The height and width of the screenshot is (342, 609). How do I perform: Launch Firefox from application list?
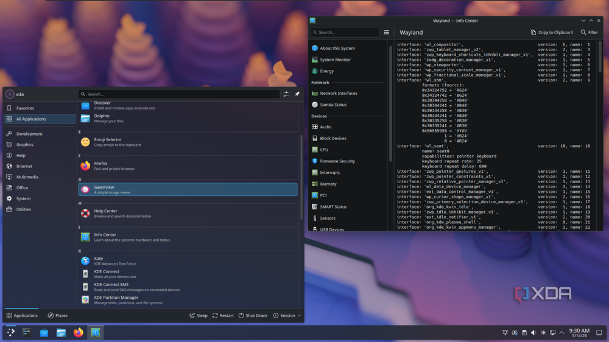[188, 166]
